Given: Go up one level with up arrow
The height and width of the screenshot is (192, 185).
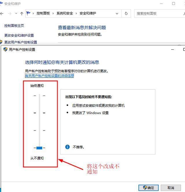Looking at the screenshot, I should tap(22, 14).
